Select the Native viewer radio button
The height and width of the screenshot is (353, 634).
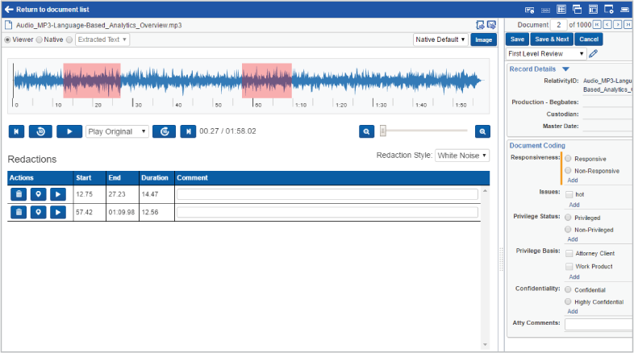[x=40, y=39]
